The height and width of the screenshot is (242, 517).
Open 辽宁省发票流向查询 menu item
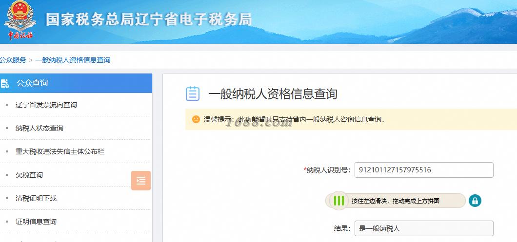tap(46, 105)
